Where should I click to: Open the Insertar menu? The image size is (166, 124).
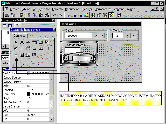pyautogui.click(x=44, y=9)
